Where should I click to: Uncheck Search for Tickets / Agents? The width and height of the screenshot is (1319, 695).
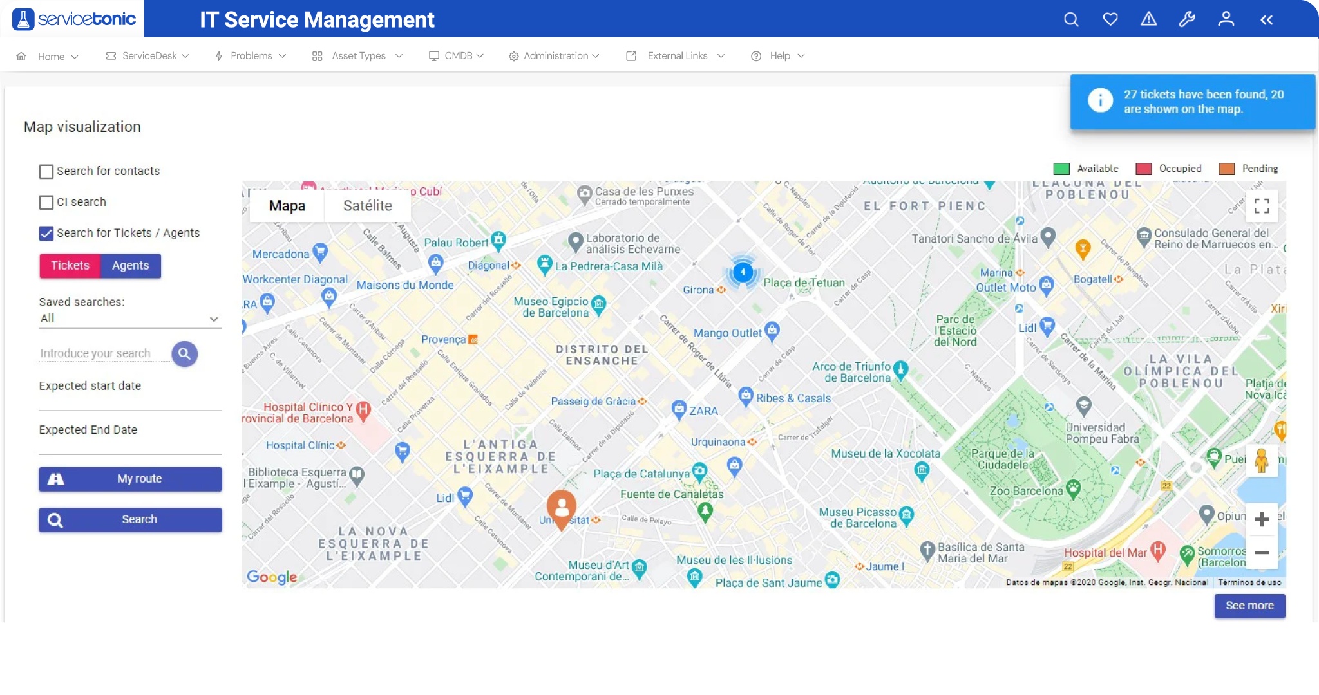46,233
